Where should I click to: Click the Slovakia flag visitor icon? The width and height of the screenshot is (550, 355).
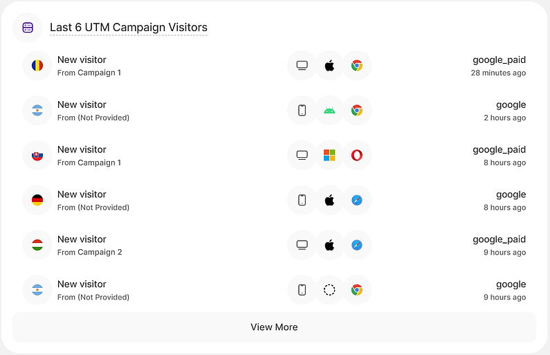pos(37,156)
